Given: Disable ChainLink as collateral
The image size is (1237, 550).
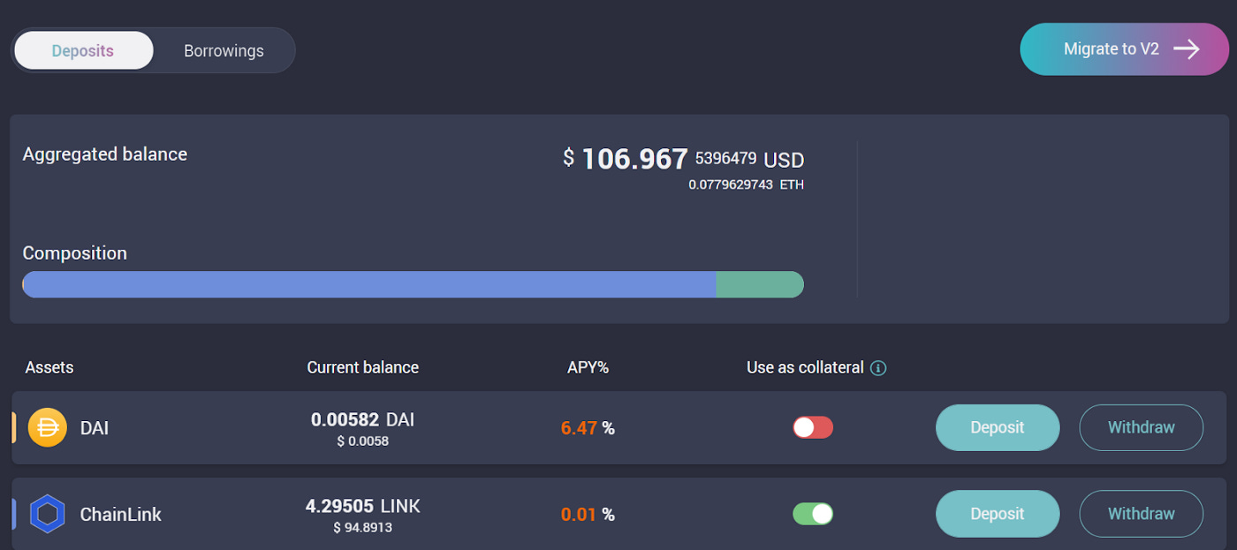Looking at the screenshot, I should pos(813,514).
